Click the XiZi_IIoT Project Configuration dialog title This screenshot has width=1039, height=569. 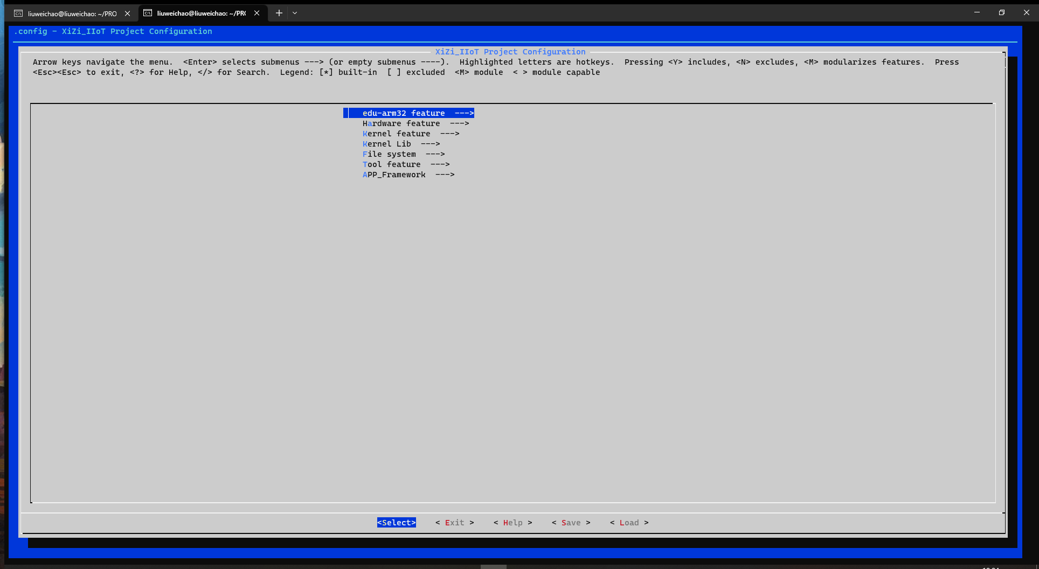[510, 52]
